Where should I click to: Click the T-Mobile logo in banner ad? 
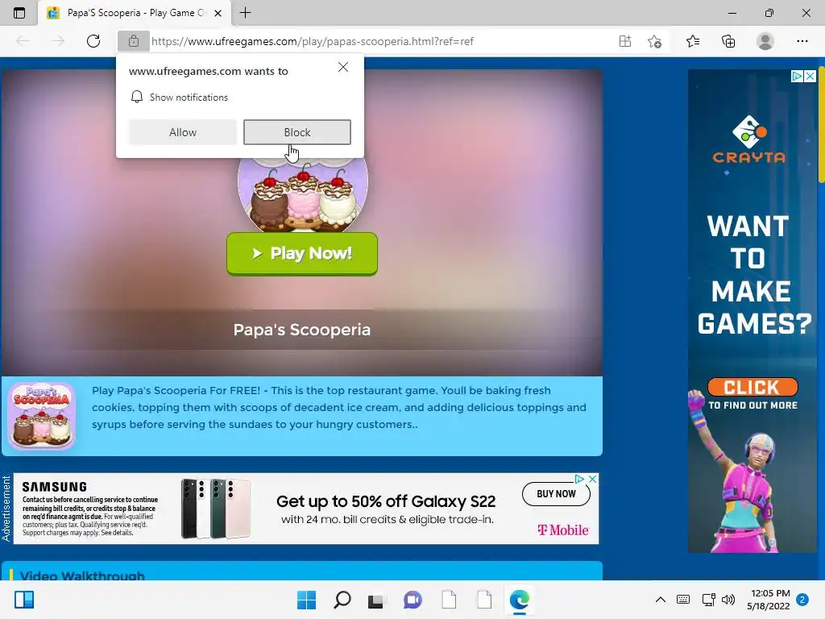click(x=563, y=530)
